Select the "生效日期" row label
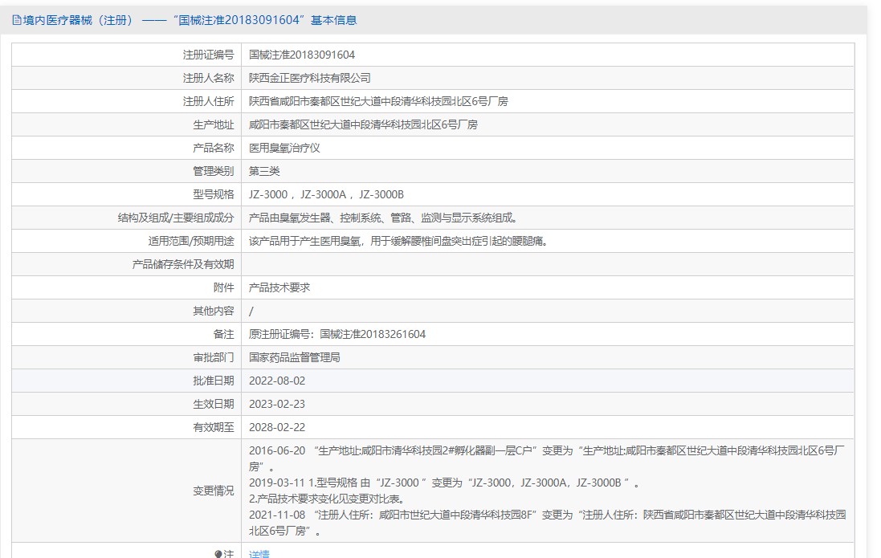Viewport: 881px width, 558px height. 213,404
